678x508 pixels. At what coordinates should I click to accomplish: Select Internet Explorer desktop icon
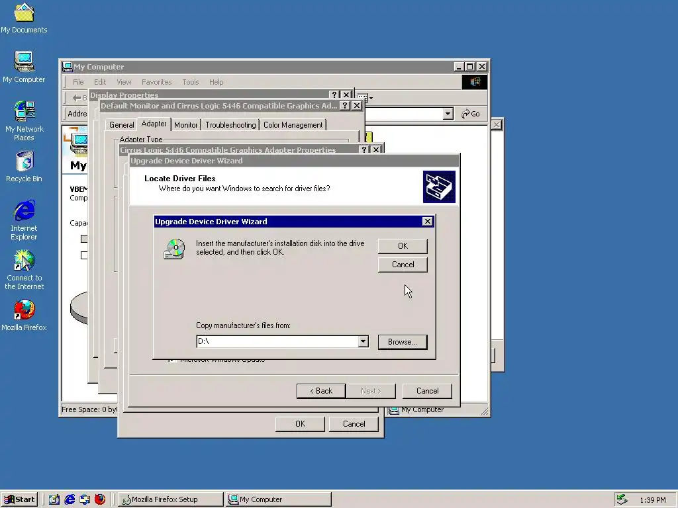click(24, 220)
